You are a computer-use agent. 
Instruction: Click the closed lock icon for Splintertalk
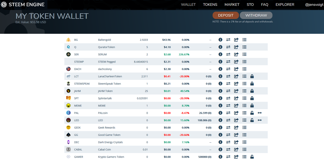point(252,98)
